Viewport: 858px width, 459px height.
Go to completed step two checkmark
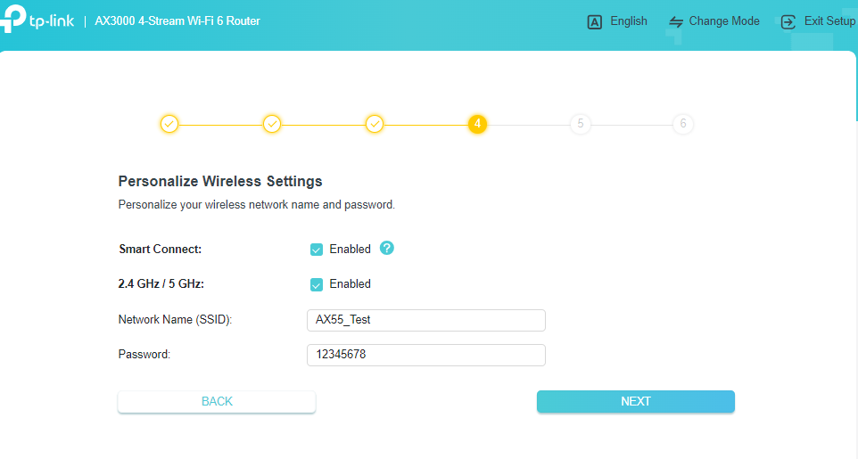272,124
